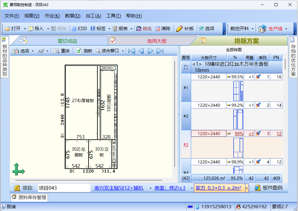
Task: Click the layout list vertical scrollbar
Action: pyautogui.click(x=285, y=65)
